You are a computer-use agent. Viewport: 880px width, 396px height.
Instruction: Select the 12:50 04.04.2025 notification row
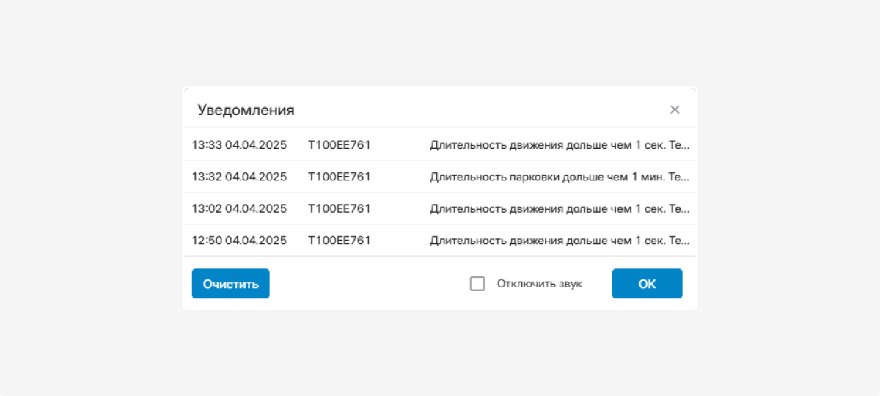[x=440, y=240]
